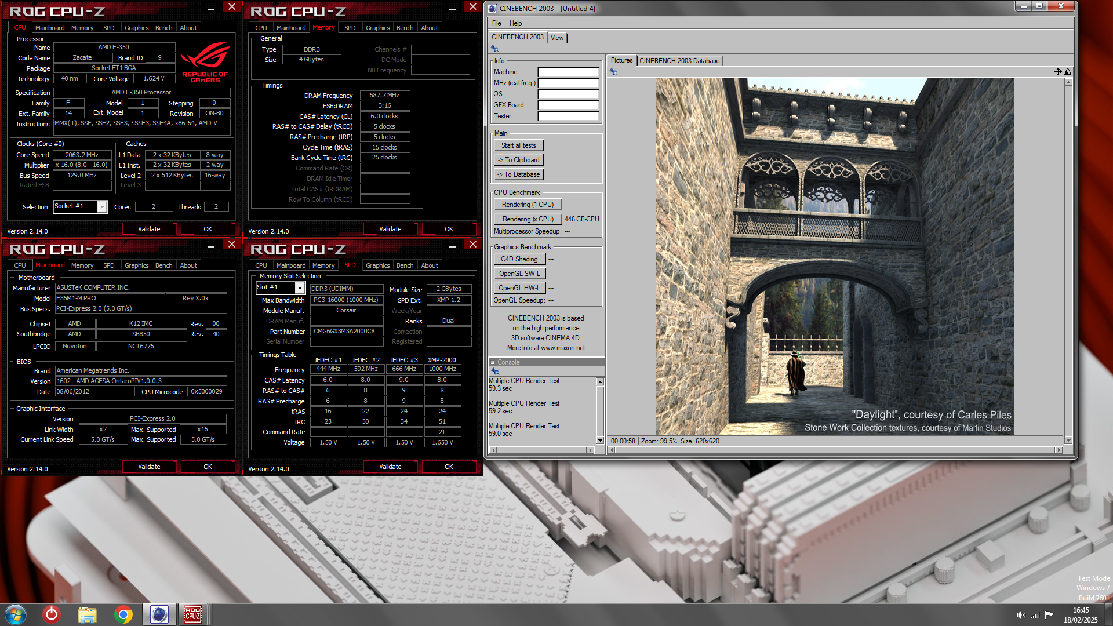Open File Explorer from the taskbar
1113x626 pixels.
click(x=87, y=614)
